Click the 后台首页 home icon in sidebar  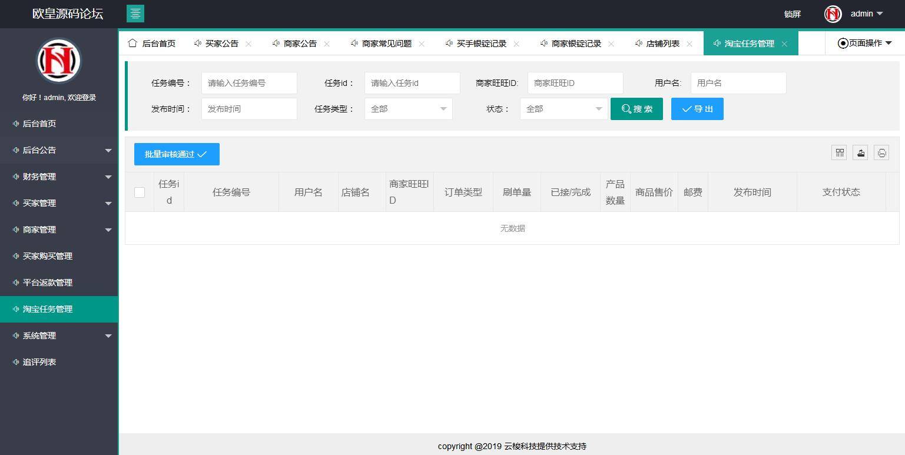(x=14, y=124)
